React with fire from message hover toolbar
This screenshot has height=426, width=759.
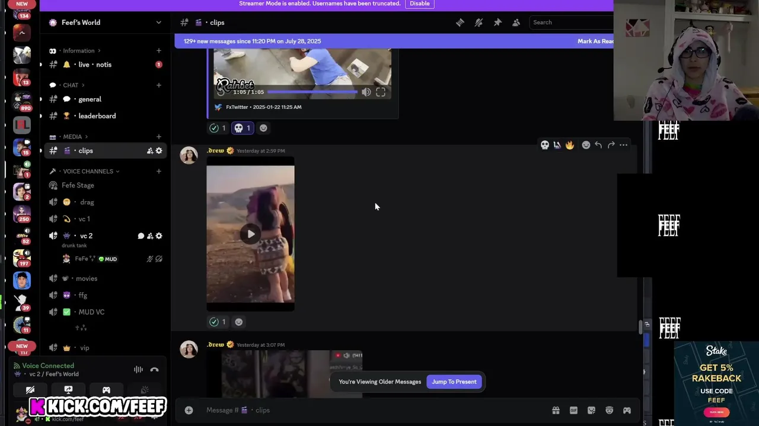pos(570,145)
